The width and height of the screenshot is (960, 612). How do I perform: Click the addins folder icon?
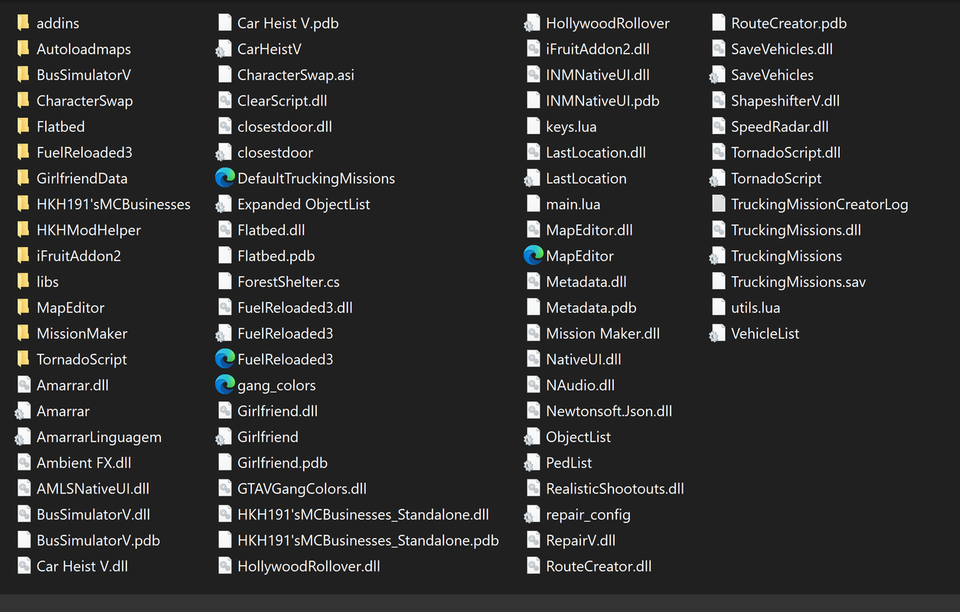(x=23, y=23)
